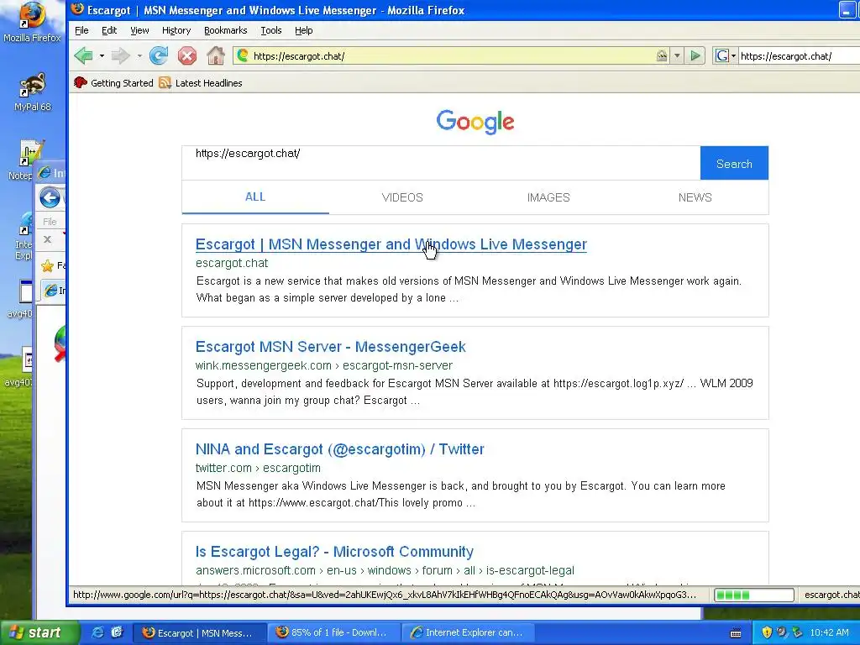The image size is (860, 645).
Task: Open the History menu
Action: (x=176, y=30)
